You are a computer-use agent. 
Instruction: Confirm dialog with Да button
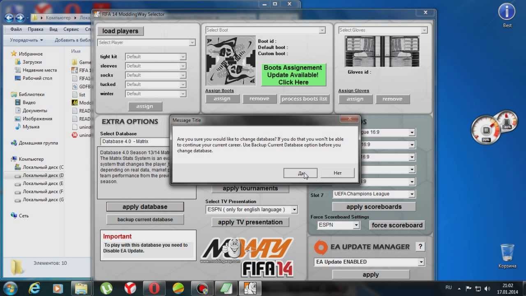click(x=300, y=173)
